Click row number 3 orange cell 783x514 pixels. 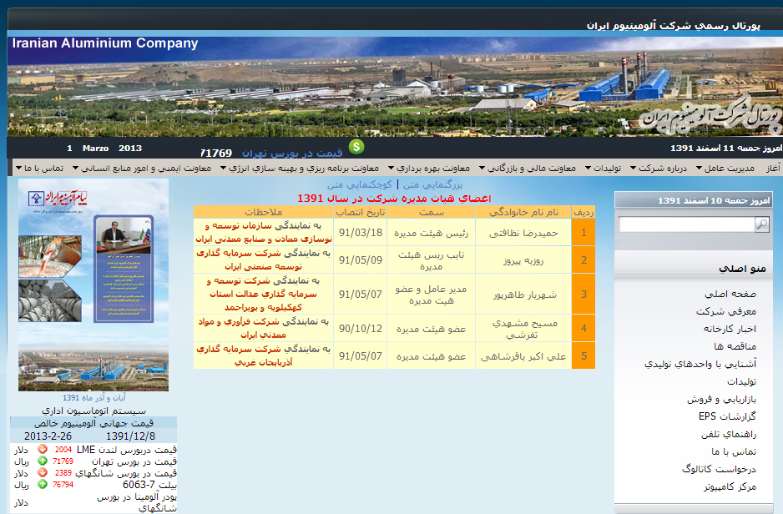[583, 294]
